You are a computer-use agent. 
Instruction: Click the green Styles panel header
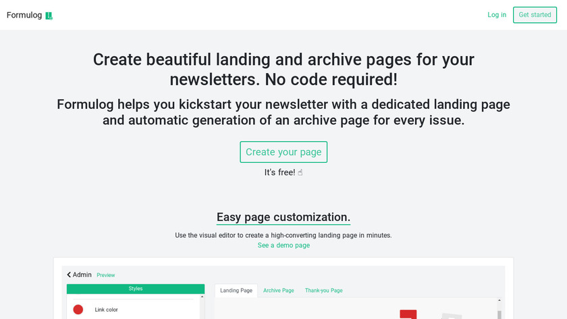[136, 289]
